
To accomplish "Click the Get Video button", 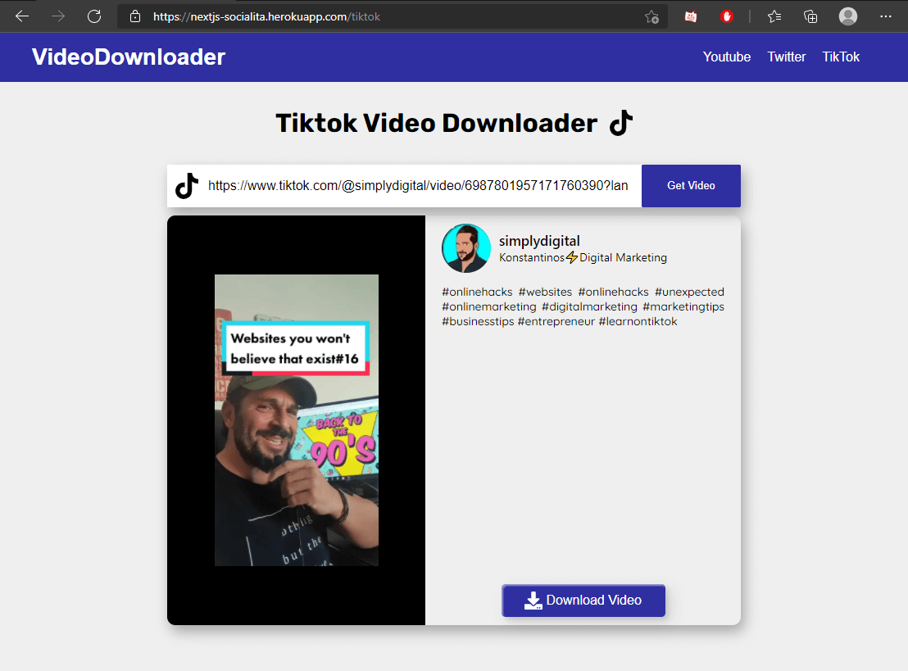I will (x=691, y=186).
